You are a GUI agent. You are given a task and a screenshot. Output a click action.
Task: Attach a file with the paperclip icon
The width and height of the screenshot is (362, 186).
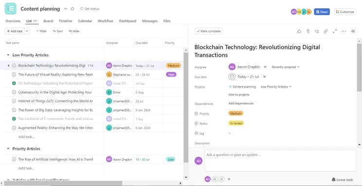click(308, 31)
